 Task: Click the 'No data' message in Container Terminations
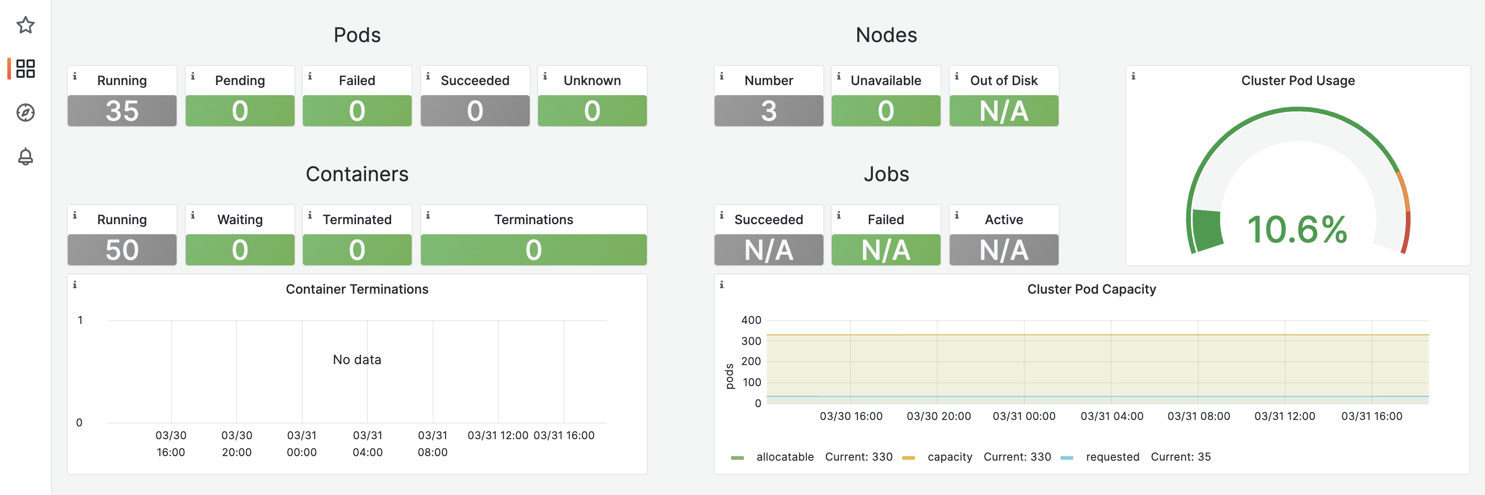click(x=357, y=360)
